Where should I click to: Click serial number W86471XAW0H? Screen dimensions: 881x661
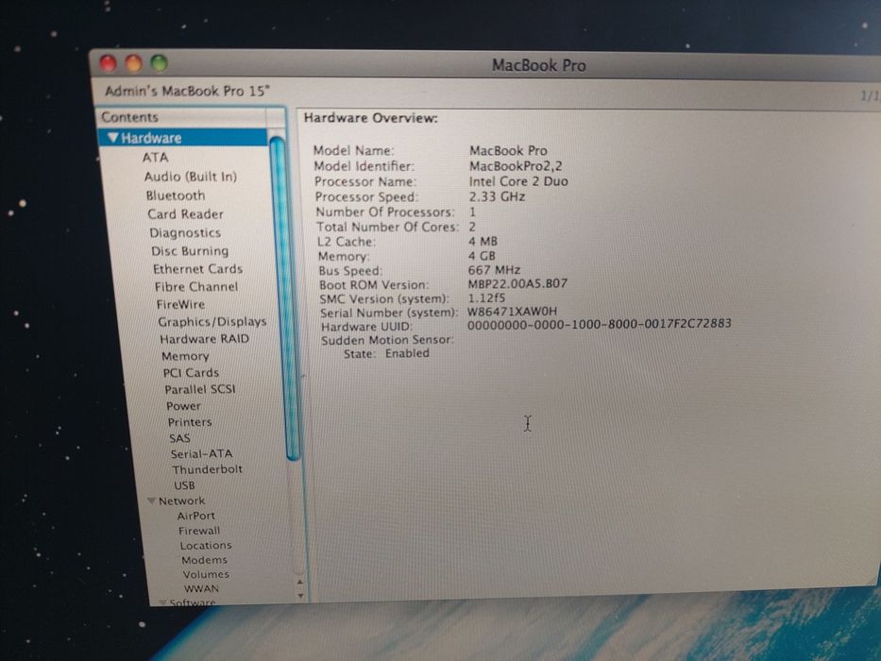point(512,311)
